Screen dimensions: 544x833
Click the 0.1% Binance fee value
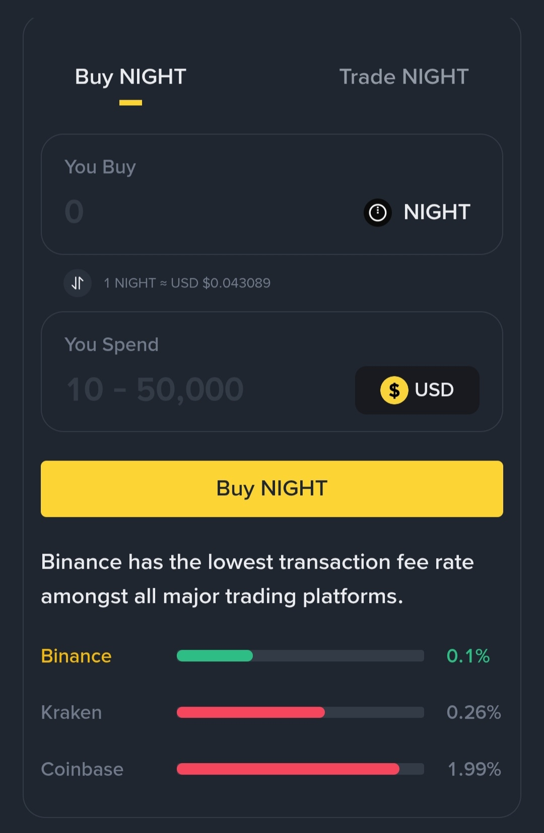[x=468, y=656]
